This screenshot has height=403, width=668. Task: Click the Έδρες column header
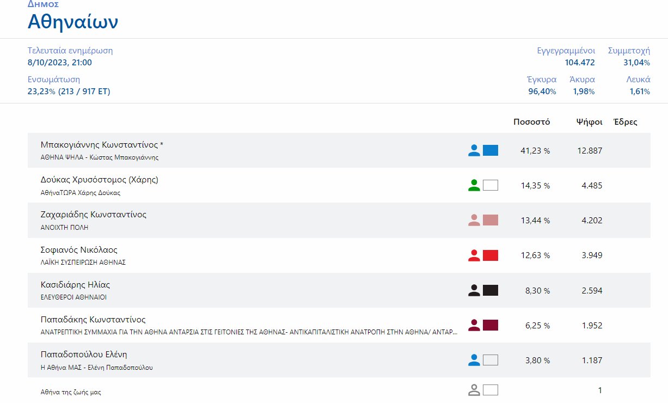tap(625, 122)
